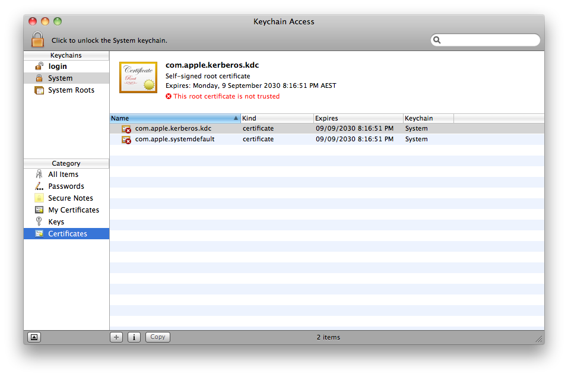Sort list by Kind column

click(x=277, y=118)
